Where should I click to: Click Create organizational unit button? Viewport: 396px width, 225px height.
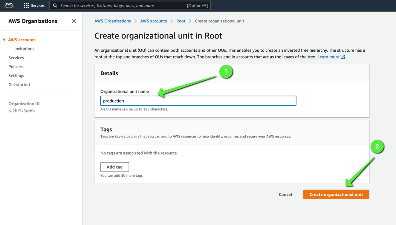click(x=336, y=195)
